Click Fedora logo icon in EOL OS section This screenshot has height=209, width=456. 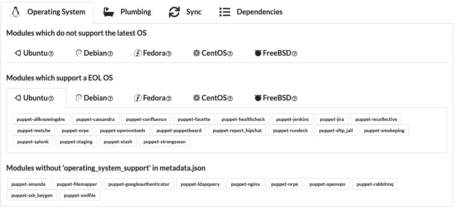tap(138, 98)
